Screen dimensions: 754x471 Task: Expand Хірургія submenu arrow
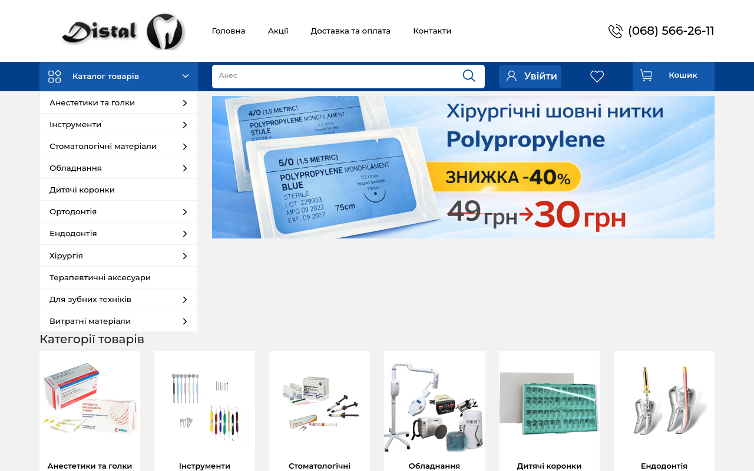tap(185, 256)
